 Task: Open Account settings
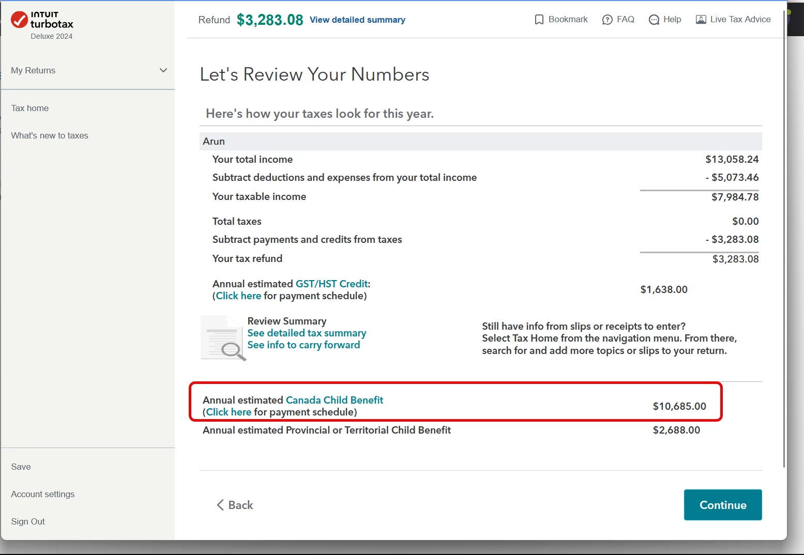pyautogui.click(x=43, y=494)
